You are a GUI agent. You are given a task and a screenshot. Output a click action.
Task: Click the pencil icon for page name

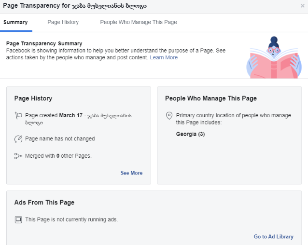[18, 139]
